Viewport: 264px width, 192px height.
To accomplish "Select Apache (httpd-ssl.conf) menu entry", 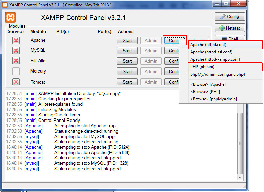I will tap(225, 52).
